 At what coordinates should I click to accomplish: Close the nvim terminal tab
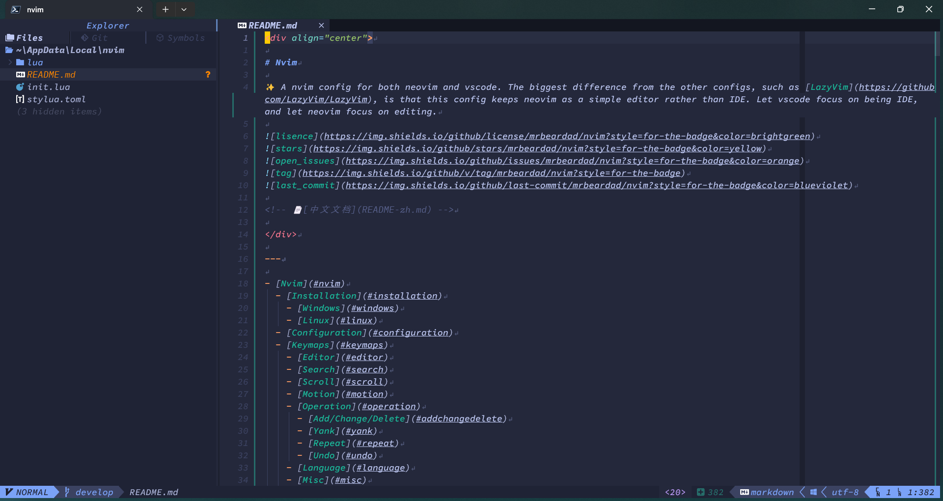point(139,9)
